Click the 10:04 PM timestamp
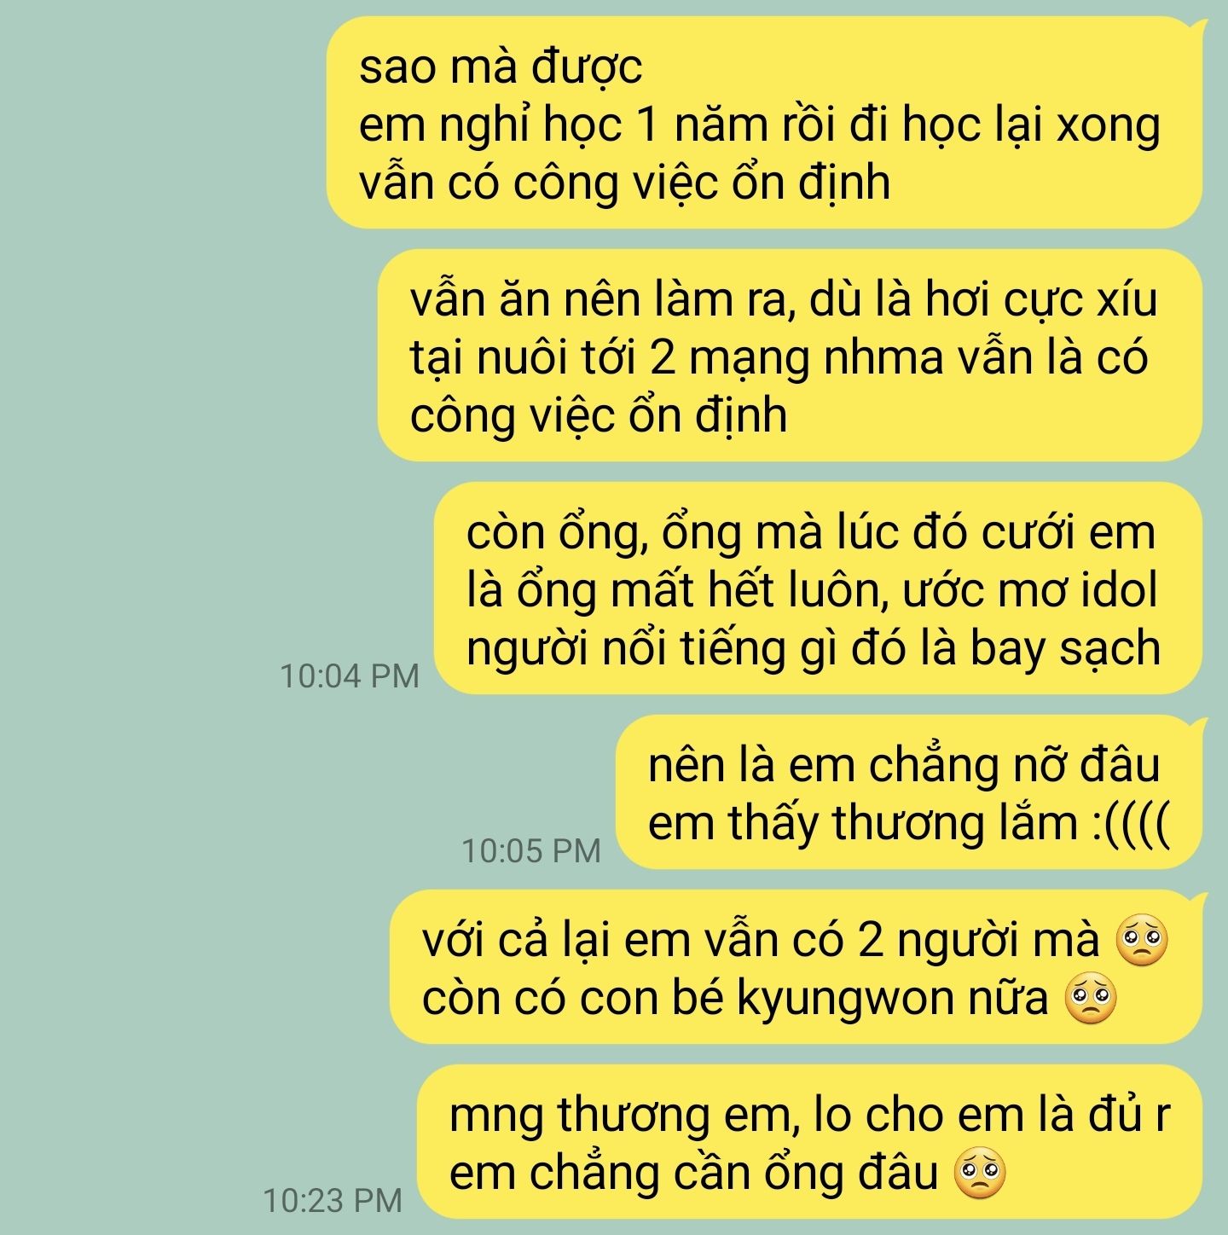The height and width of the screenshot is (1235, 1228). (350, 675)
